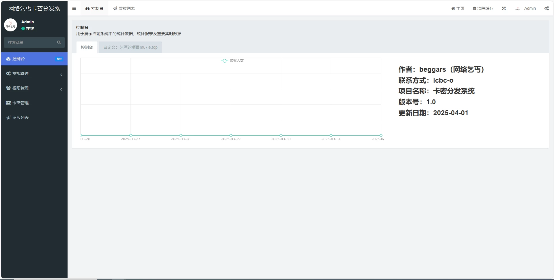The image size is (554, 280).
Task: Click the fullscreen expand icon
Action: tap(504, 8)
